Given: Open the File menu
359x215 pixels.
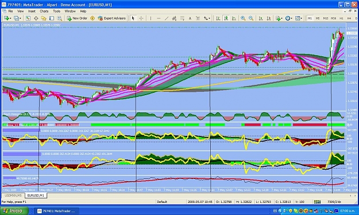Looking at the screenshot, I should [10, 11].
